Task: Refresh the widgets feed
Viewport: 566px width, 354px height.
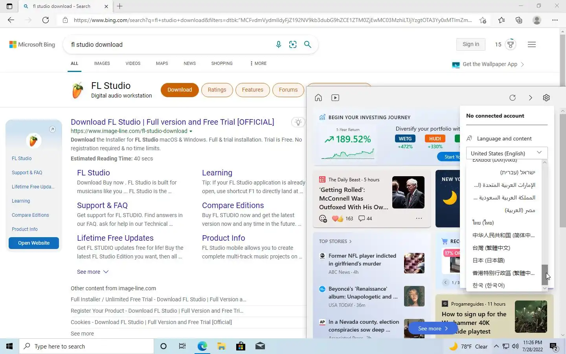Action: 513,98
